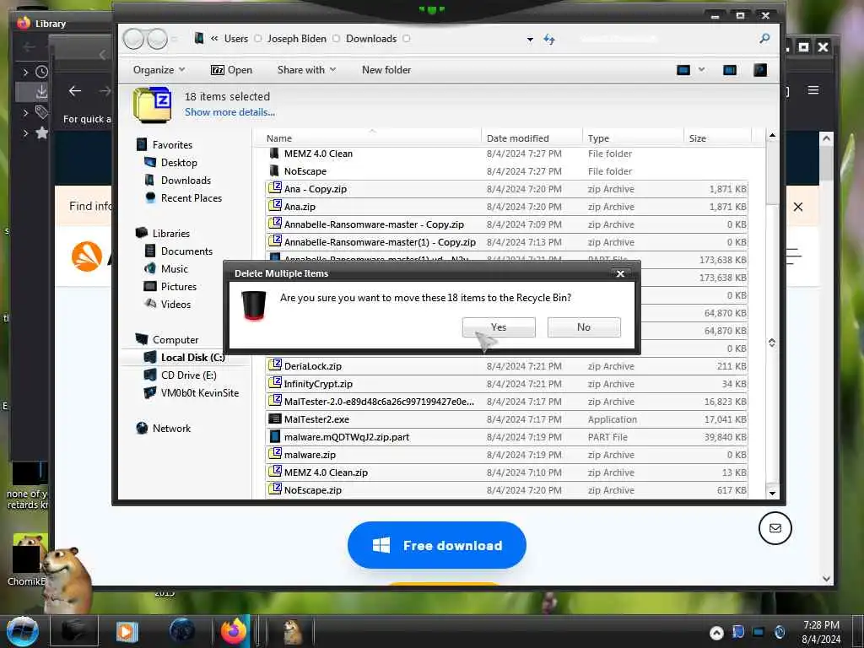Screen dimensions: 864x648
Task: Click the InfinityCrypt.zip file icon
Action: 274,382
